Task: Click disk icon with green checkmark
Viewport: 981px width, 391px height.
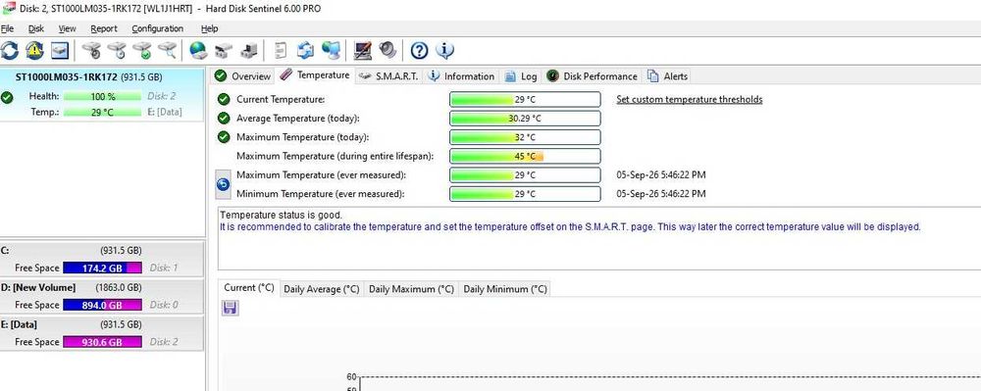Action: tap(142, 50)
